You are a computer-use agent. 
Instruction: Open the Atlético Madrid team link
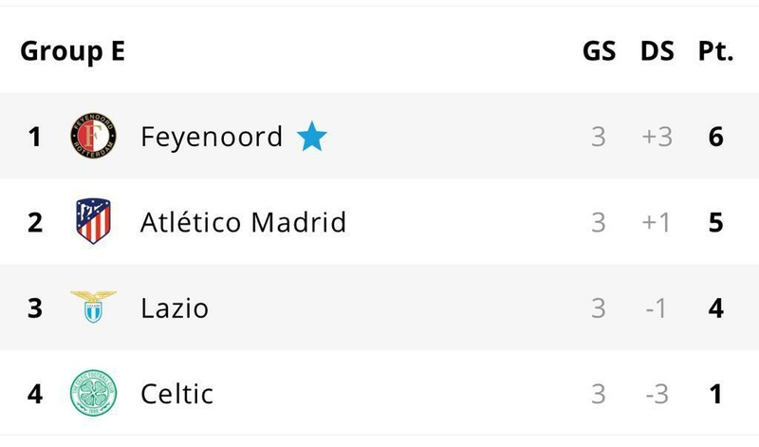tap(243, 222)
